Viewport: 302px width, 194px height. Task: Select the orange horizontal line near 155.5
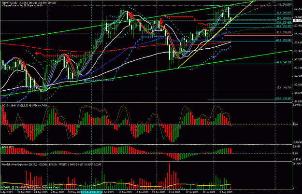258,35
